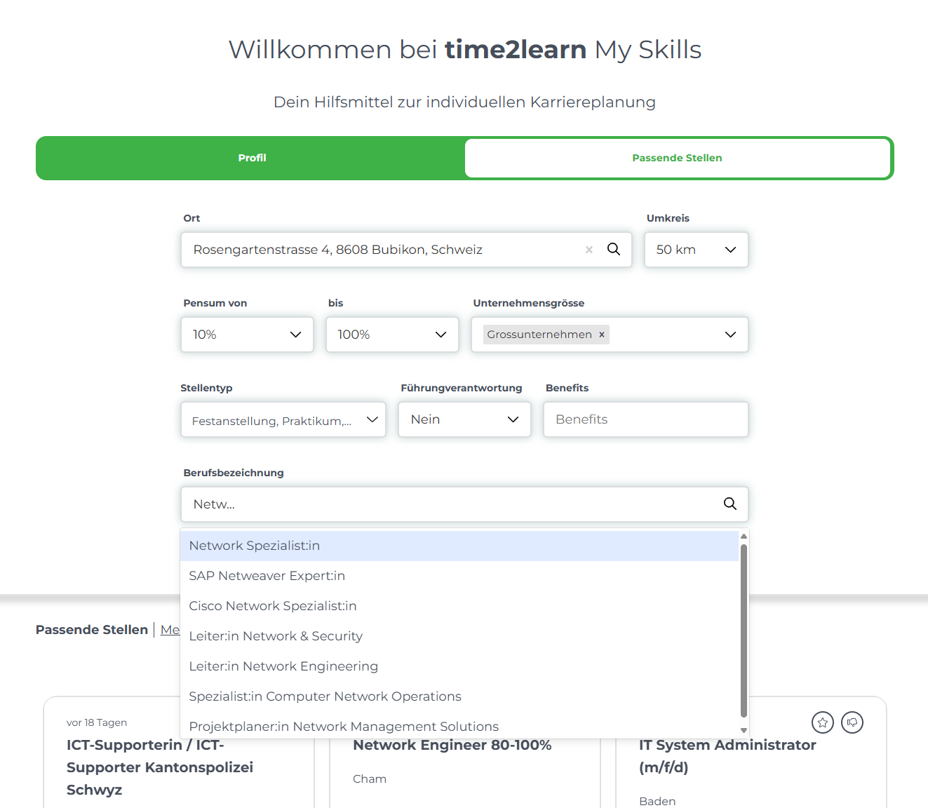
Task: Click the location text Baden
Action: [657, 801]
